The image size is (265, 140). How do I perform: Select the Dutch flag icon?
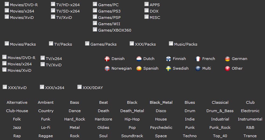click(x=139, y=59)
